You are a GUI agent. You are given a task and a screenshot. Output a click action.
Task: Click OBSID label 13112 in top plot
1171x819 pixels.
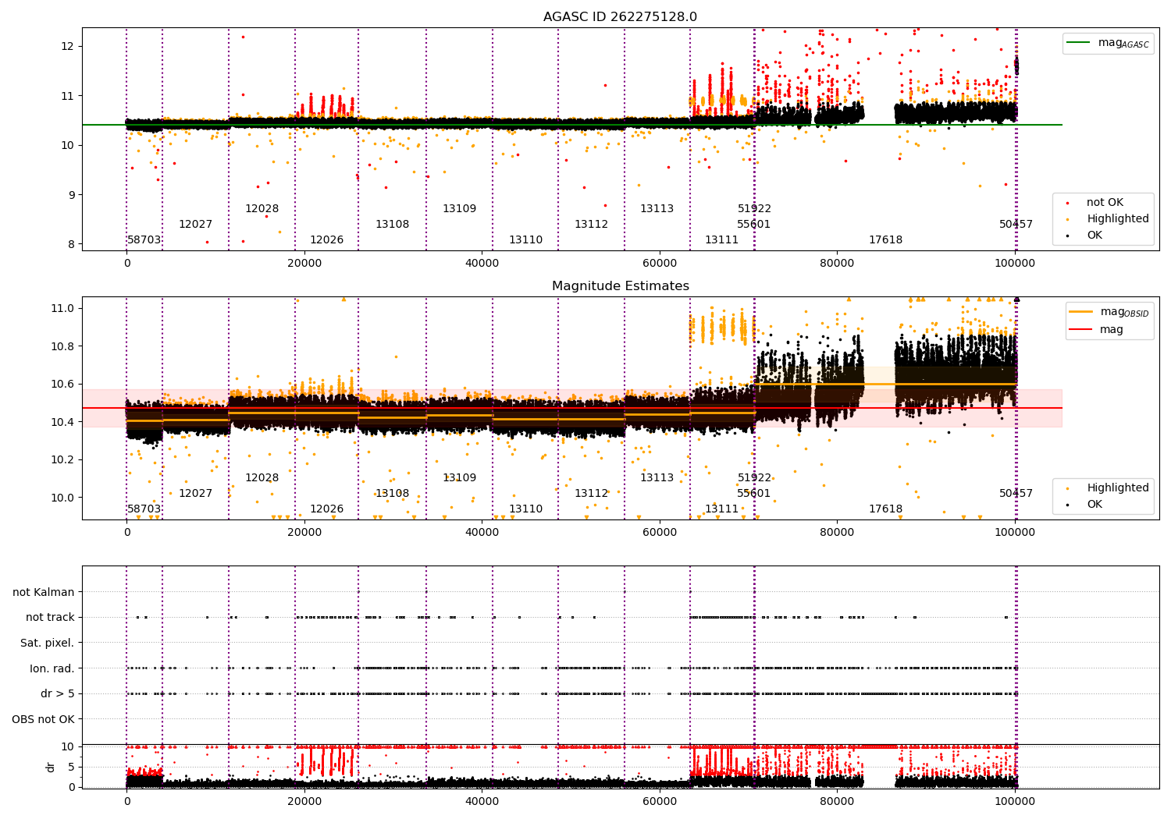591,224
